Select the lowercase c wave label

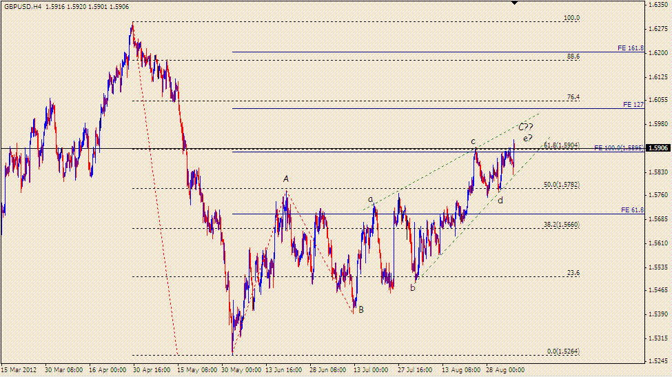473,141
